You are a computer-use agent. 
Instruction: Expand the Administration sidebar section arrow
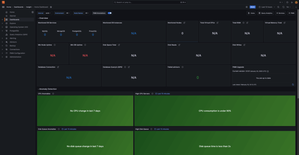2,57
